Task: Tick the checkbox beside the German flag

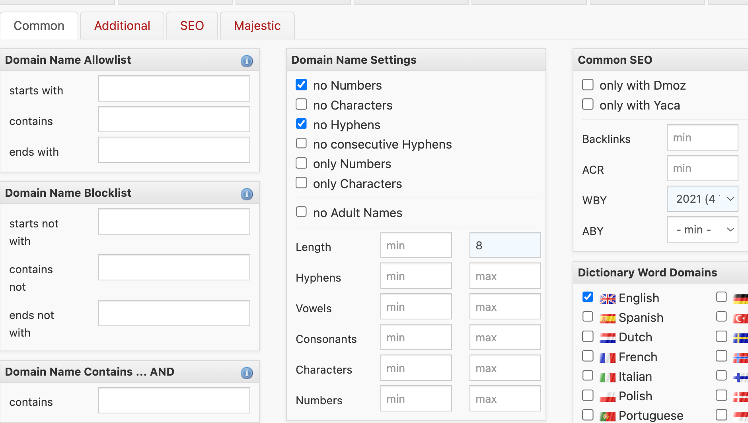Action: [721, 297]
